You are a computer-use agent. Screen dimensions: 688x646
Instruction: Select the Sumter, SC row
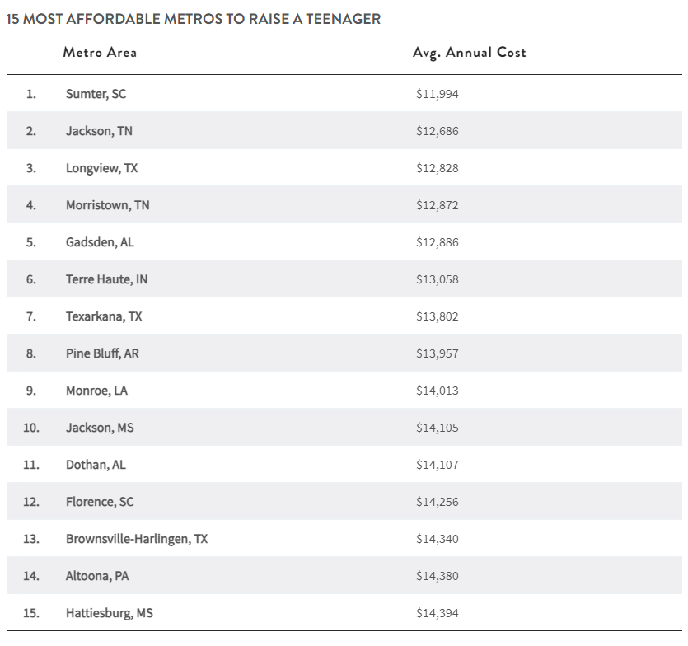(x=96, y=94)
